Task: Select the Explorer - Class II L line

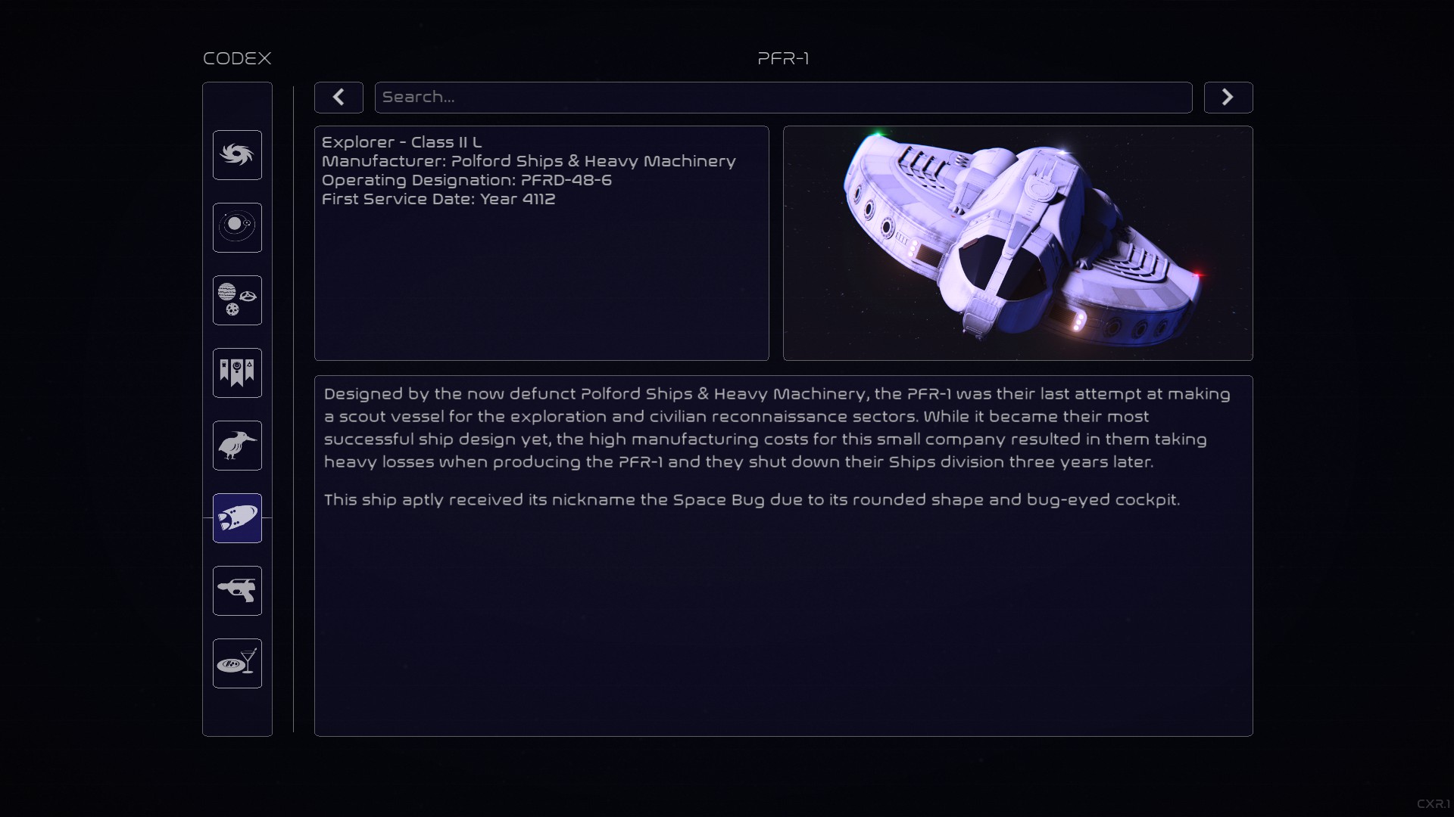Action: (401, 142)
